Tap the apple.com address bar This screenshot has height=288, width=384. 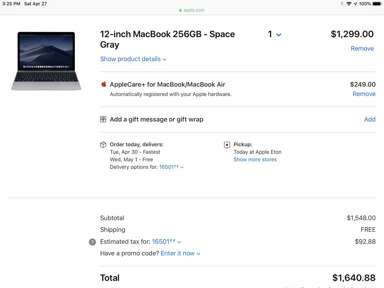click(x=192, y=10)
